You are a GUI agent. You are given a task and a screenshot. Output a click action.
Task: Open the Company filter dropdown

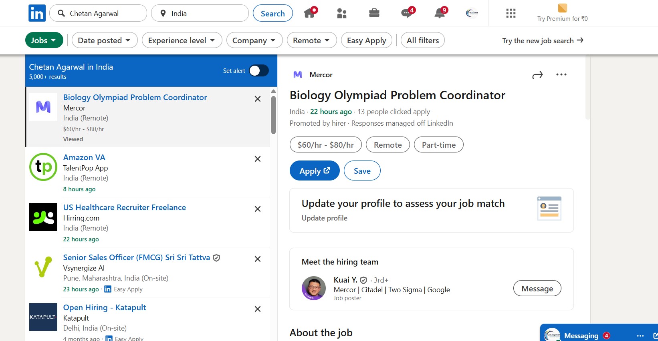254,40
